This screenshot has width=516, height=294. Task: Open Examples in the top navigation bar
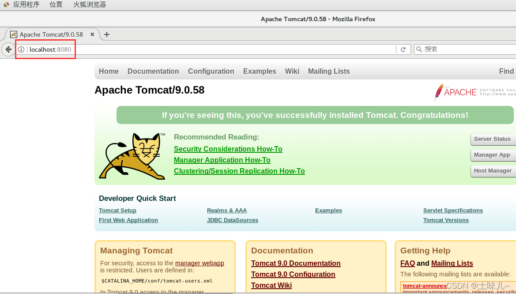coord(260,72)
